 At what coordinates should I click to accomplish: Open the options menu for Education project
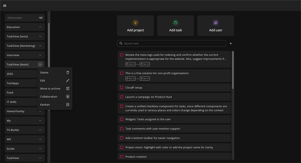40,27
